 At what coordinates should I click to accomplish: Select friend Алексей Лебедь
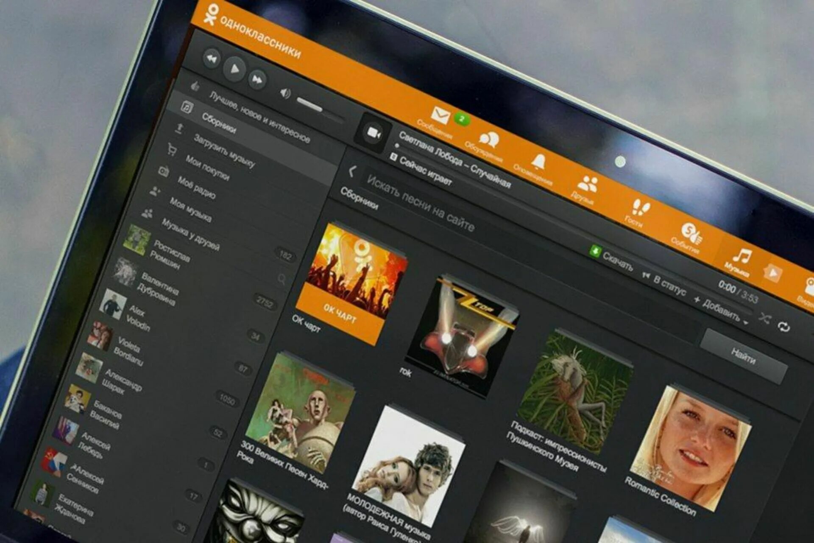click(x=94, y=445)
